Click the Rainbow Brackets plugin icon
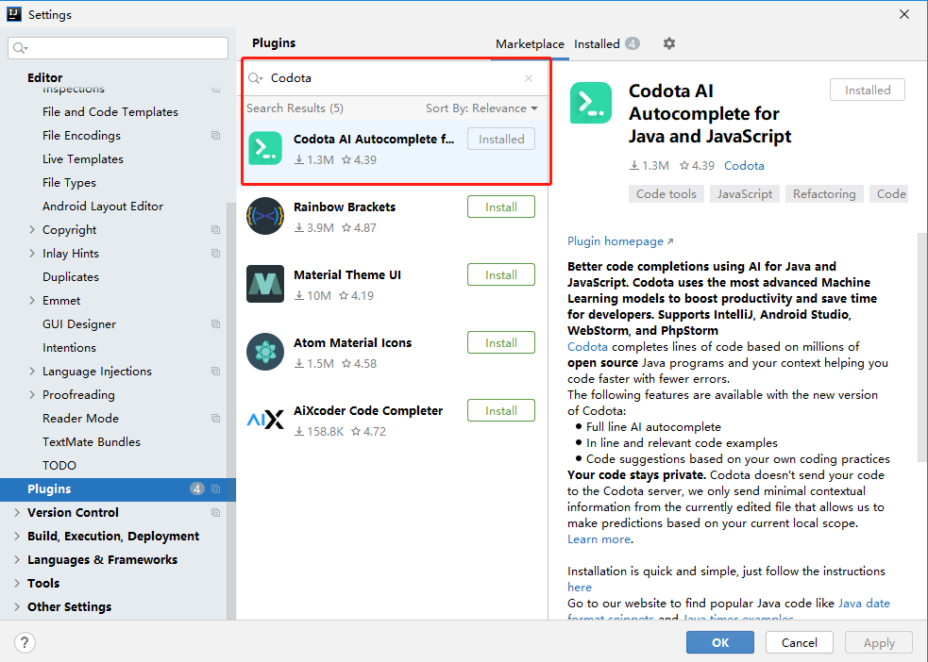The height and width of the screenshot is (662, 928). (265, 216)
